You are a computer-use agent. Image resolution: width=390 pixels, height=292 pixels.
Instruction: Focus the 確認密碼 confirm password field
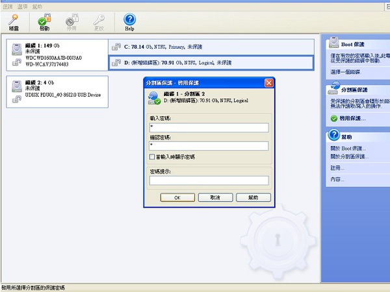point(209,146)
